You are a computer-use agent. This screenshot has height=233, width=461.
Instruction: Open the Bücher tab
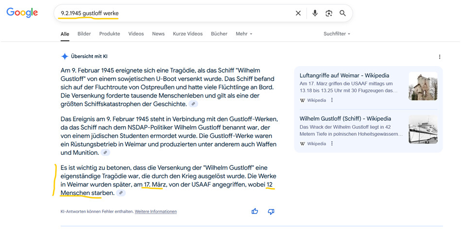(x=219, y=34)
